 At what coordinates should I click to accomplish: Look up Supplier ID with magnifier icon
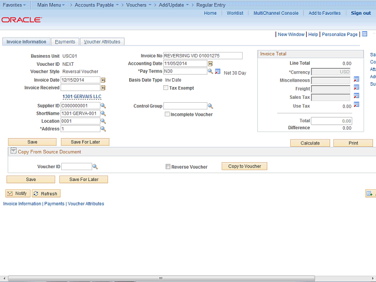point(103,106)
